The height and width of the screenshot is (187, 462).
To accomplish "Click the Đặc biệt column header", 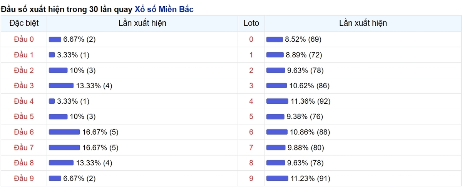I will pos(24,23).
